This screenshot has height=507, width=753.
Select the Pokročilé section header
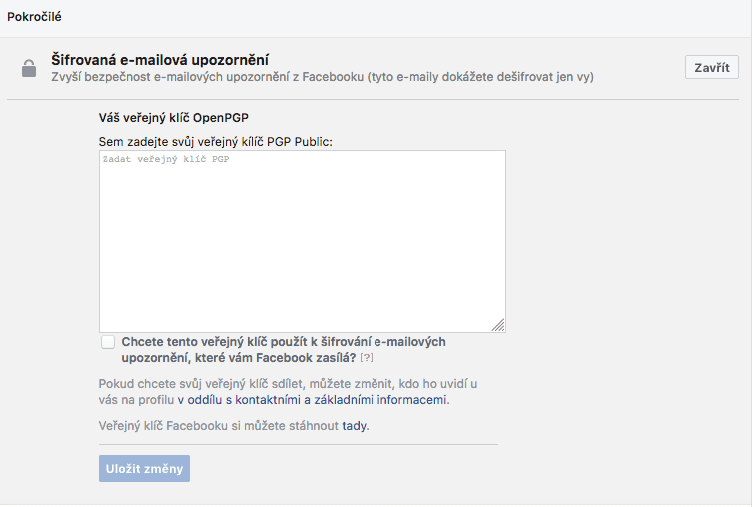click(x=36, y=16)
